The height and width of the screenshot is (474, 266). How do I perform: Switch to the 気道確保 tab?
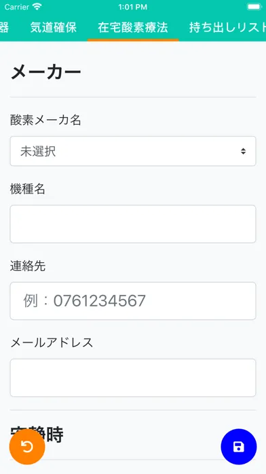click(x=54, y=27)
